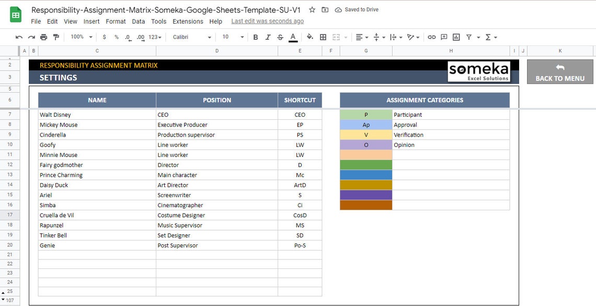Insert a chart
596x306 pixels.
coord(456,37)
